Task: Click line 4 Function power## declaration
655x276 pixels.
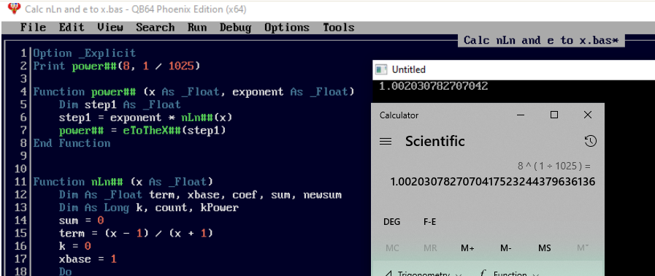Action: 194,92
